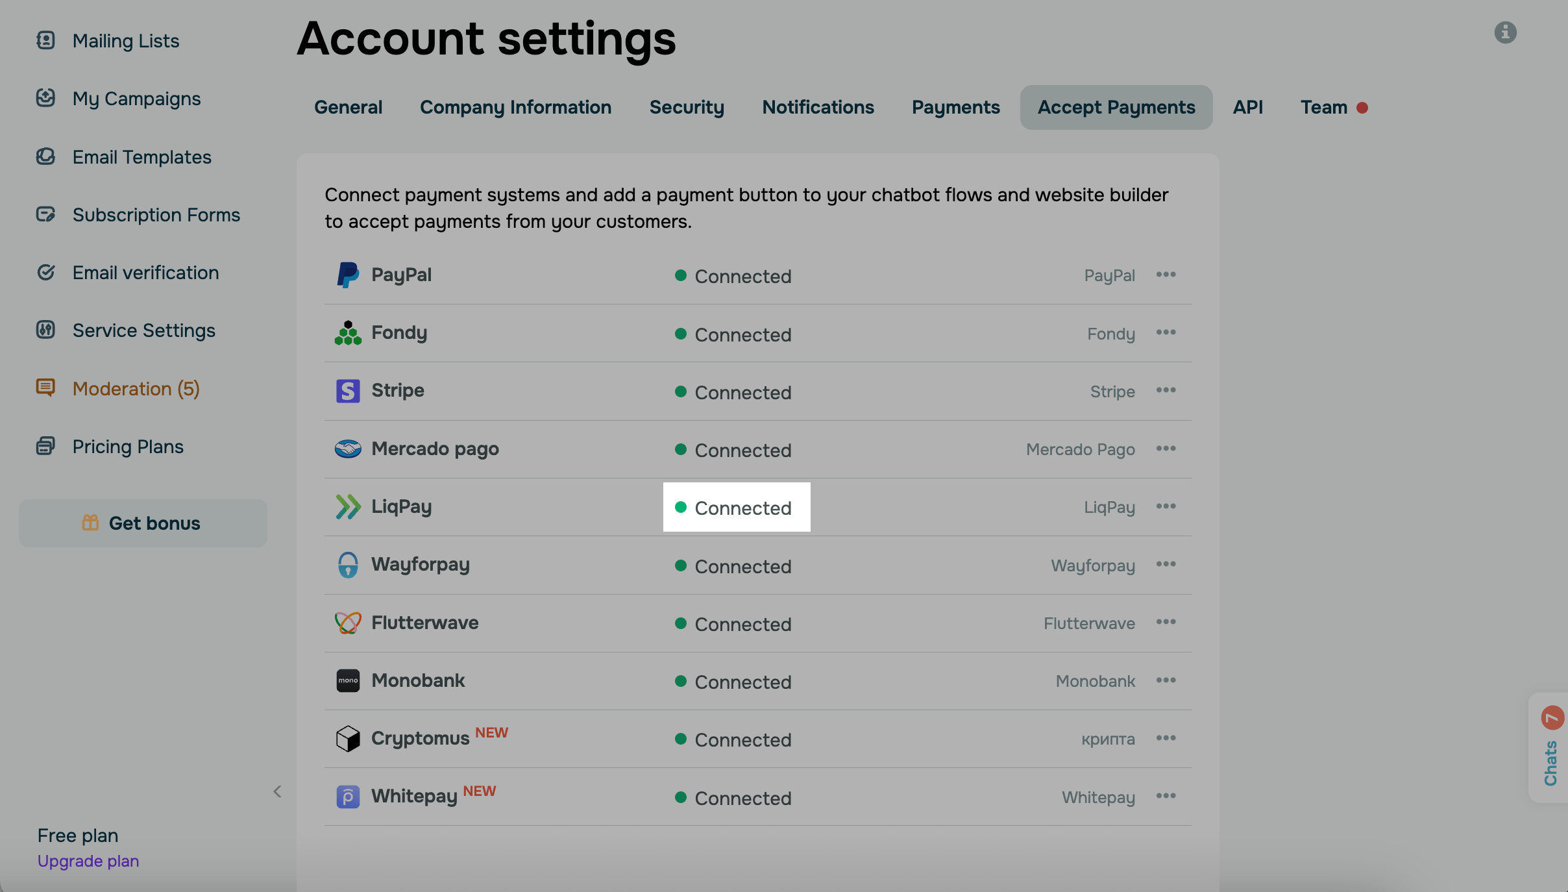Collapse the left sidebar with arrow
1568x892 pixels.
[277, 791]
